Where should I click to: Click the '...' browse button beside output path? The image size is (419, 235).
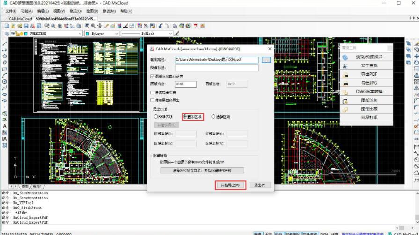coord(266,60)
